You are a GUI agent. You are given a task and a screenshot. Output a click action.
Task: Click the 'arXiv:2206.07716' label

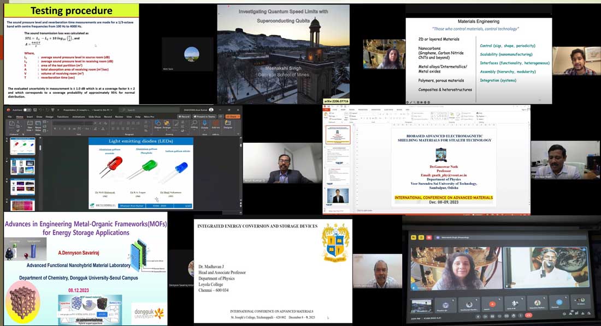point(336,101)
